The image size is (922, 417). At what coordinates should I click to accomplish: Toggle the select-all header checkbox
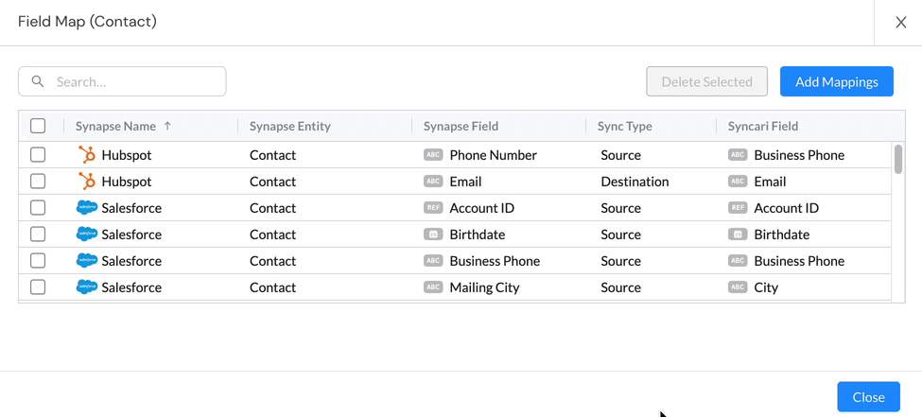tap(38, 126)
